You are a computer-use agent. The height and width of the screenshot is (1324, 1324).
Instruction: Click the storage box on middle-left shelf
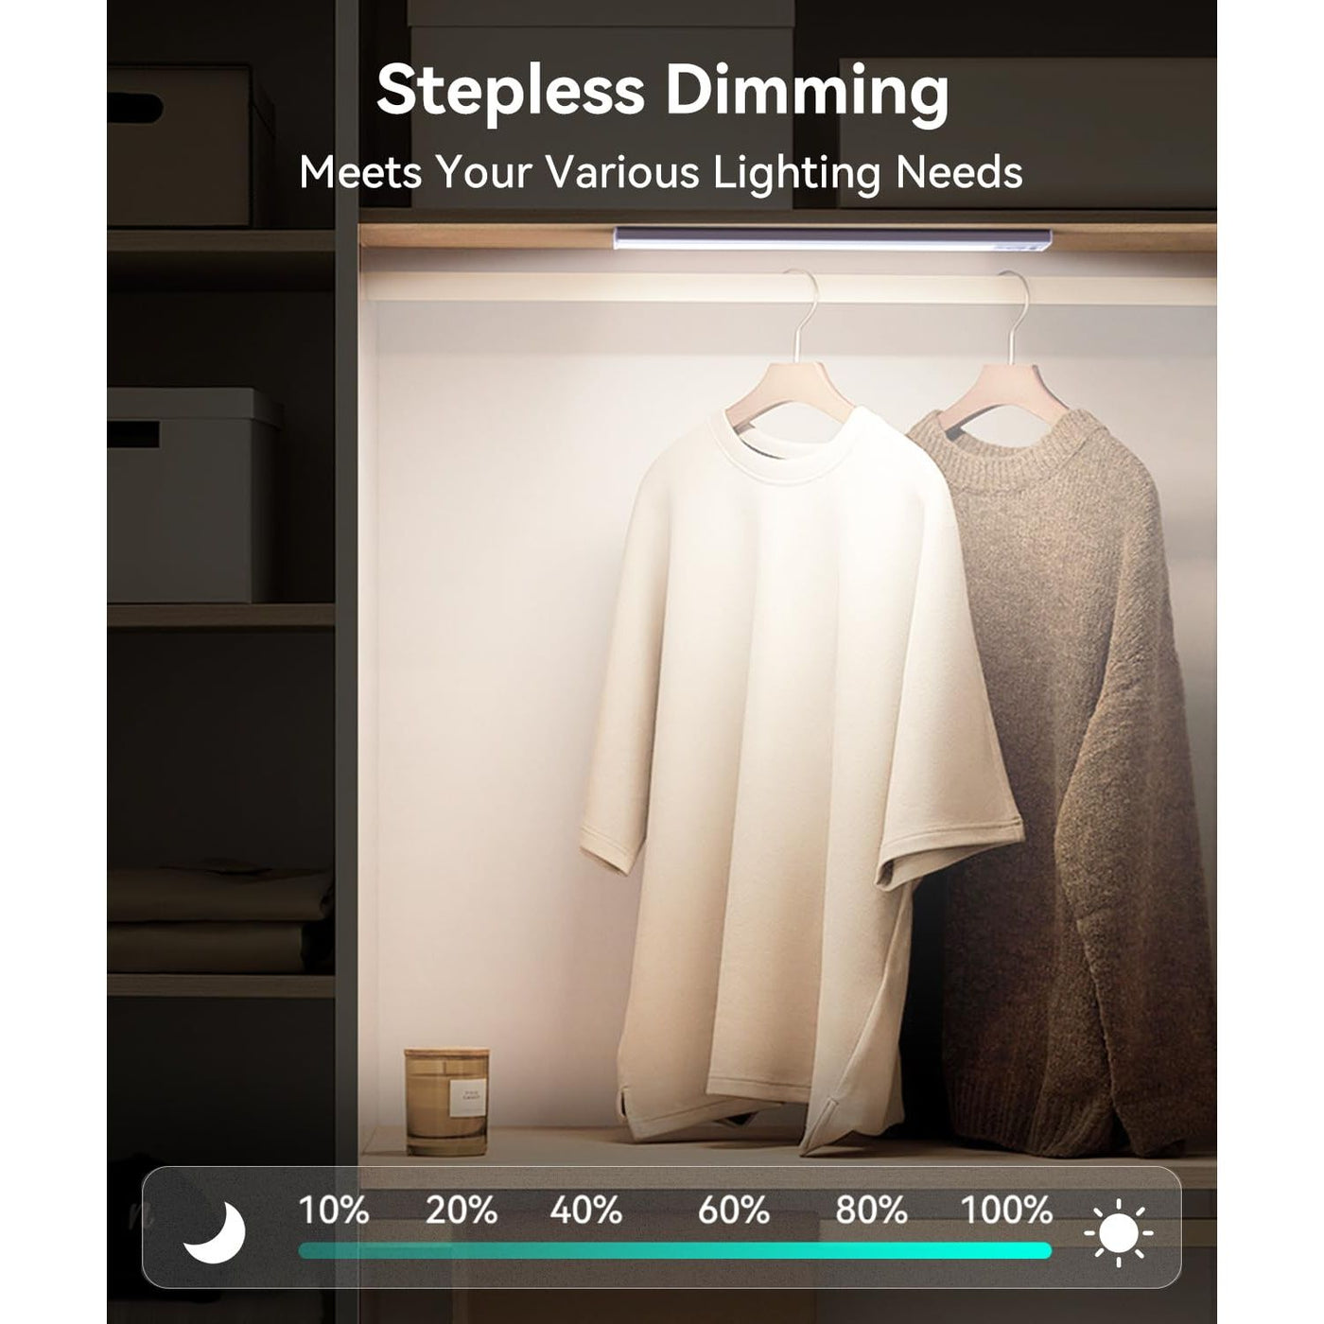(x=194, y=495)
